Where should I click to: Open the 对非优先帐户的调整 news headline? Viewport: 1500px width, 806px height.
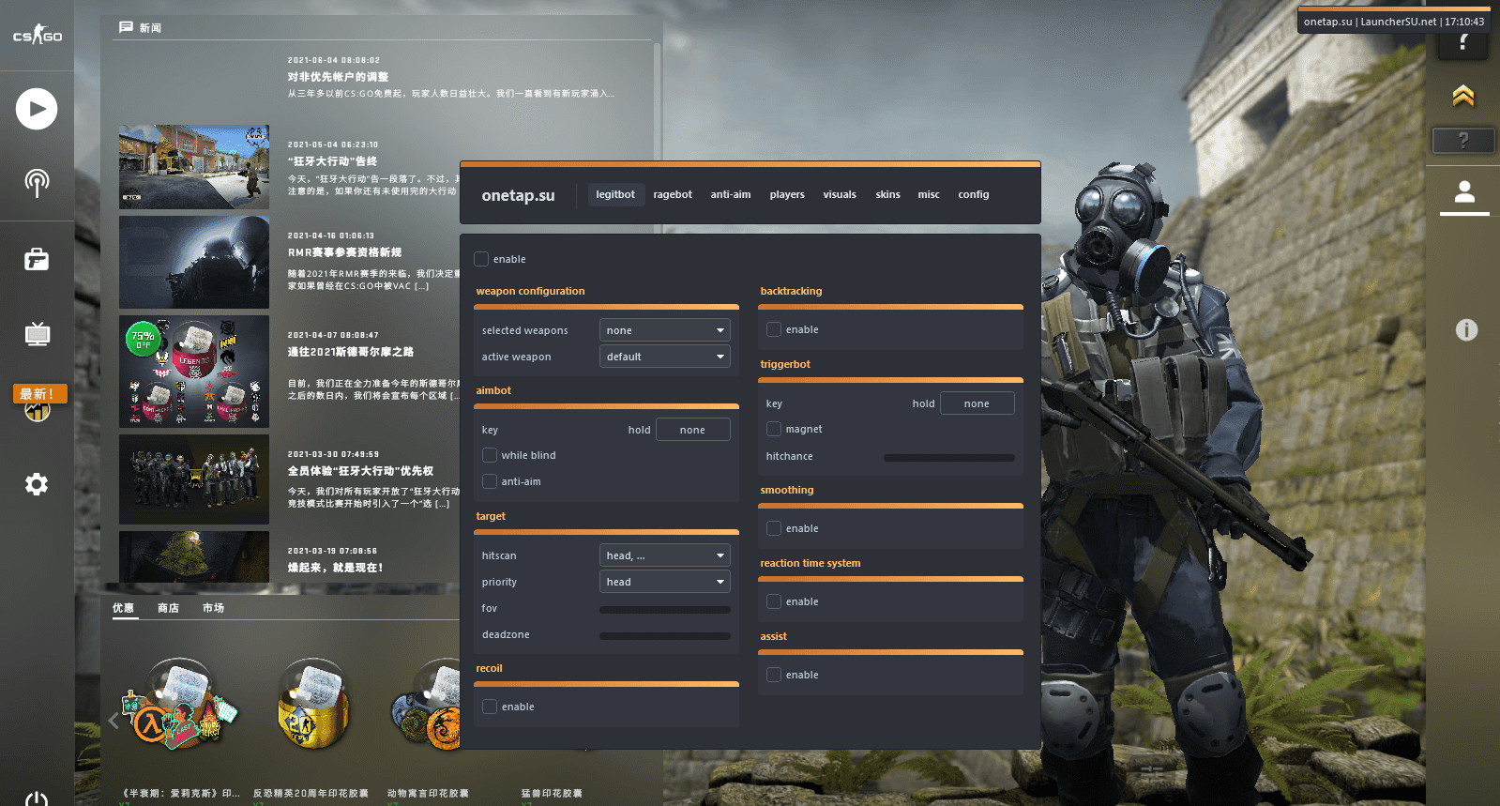(338, 77)
